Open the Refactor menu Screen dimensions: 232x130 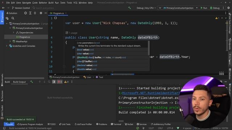point(43,3)
